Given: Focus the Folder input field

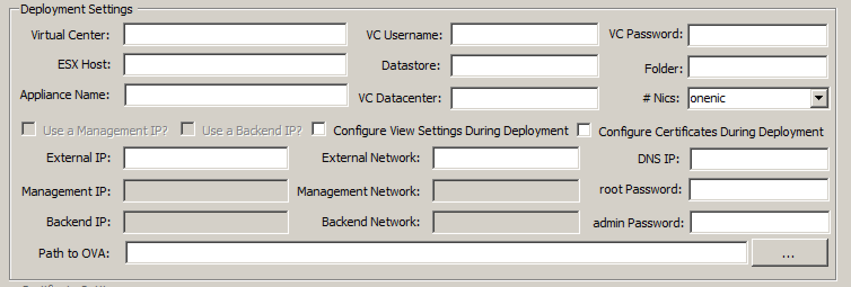Looking at the screenshot, I should tap(757, 68).
